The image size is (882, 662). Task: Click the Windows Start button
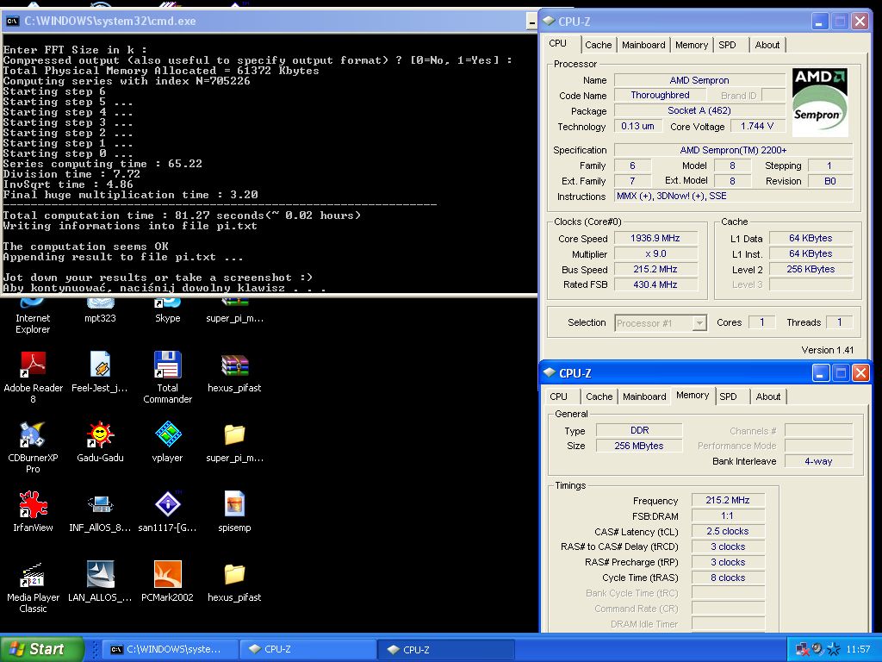tap(42, 649)
